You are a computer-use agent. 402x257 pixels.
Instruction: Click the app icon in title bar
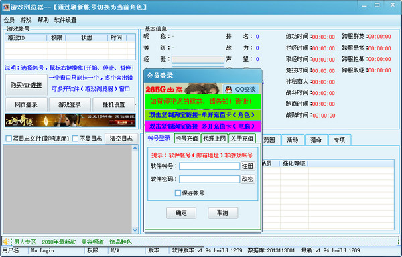(x=6, y=7)
